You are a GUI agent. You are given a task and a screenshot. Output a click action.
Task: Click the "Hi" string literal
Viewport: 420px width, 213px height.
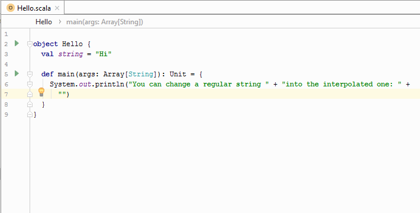pos(104,54)
